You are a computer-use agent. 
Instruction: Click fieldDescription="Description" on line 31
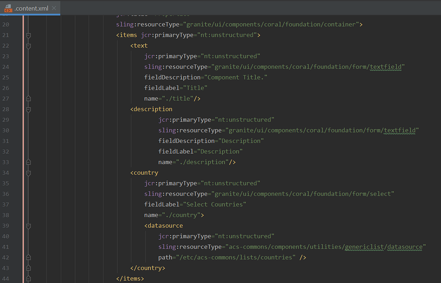211,141
